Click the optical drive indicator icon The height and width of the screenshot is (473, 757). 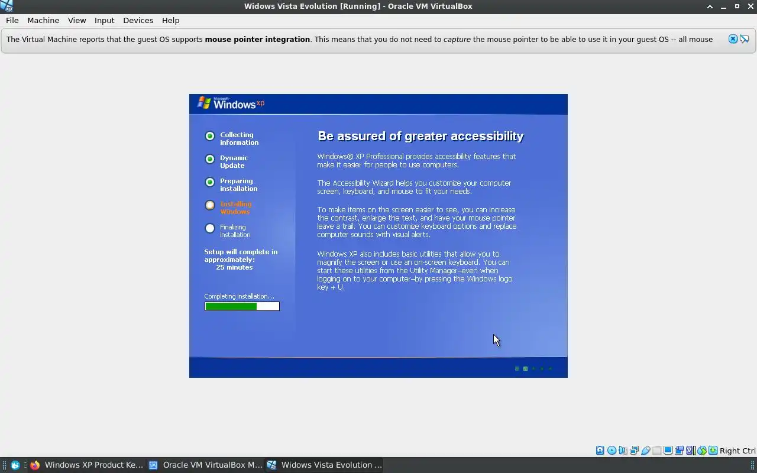[x=612, y=451]
